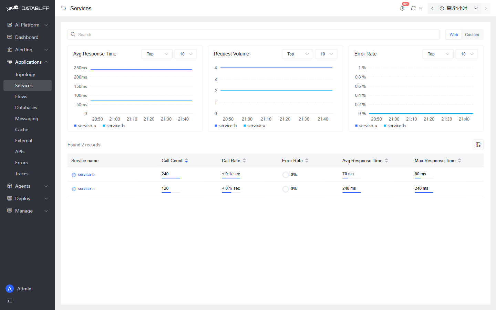
Task: Click the refresh icon in the header
Action: (413, 8)
